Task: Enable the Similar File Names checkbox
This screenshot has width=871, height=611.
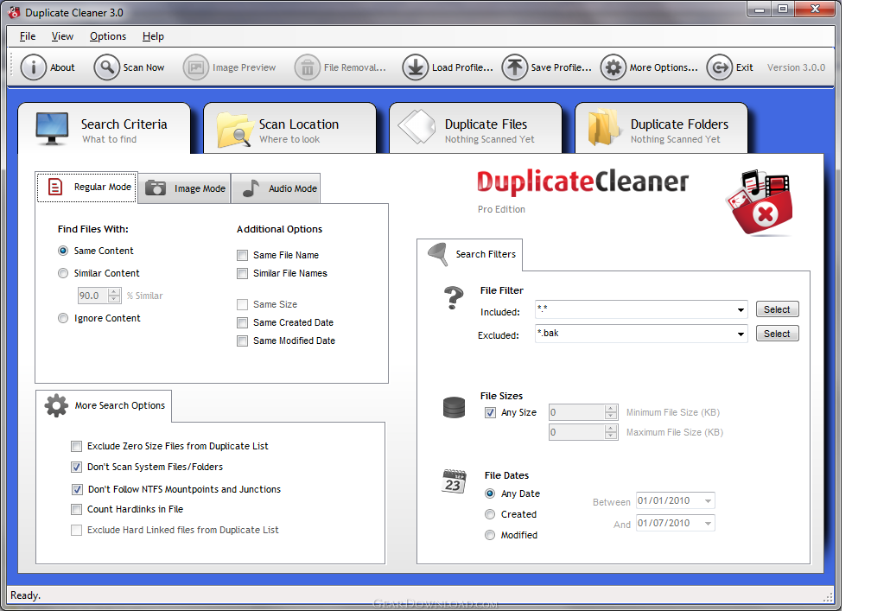Action: point(242,273)
